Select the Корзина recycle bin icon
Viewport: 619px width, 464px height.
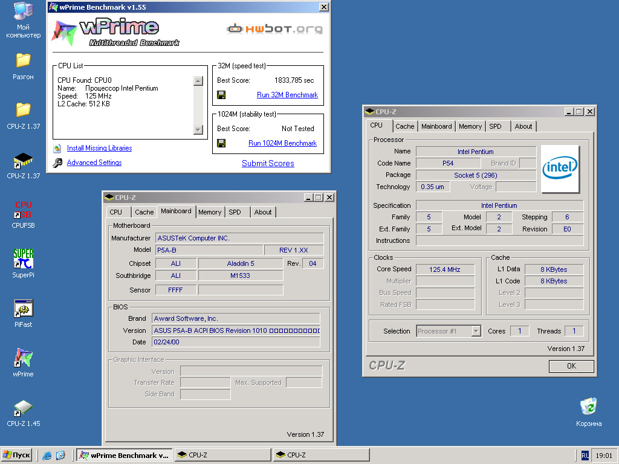[589, 407]
